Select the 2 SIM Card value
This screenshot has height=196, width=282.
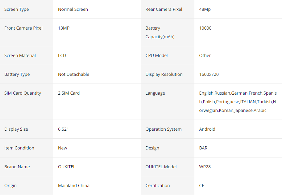coord(69,93)
